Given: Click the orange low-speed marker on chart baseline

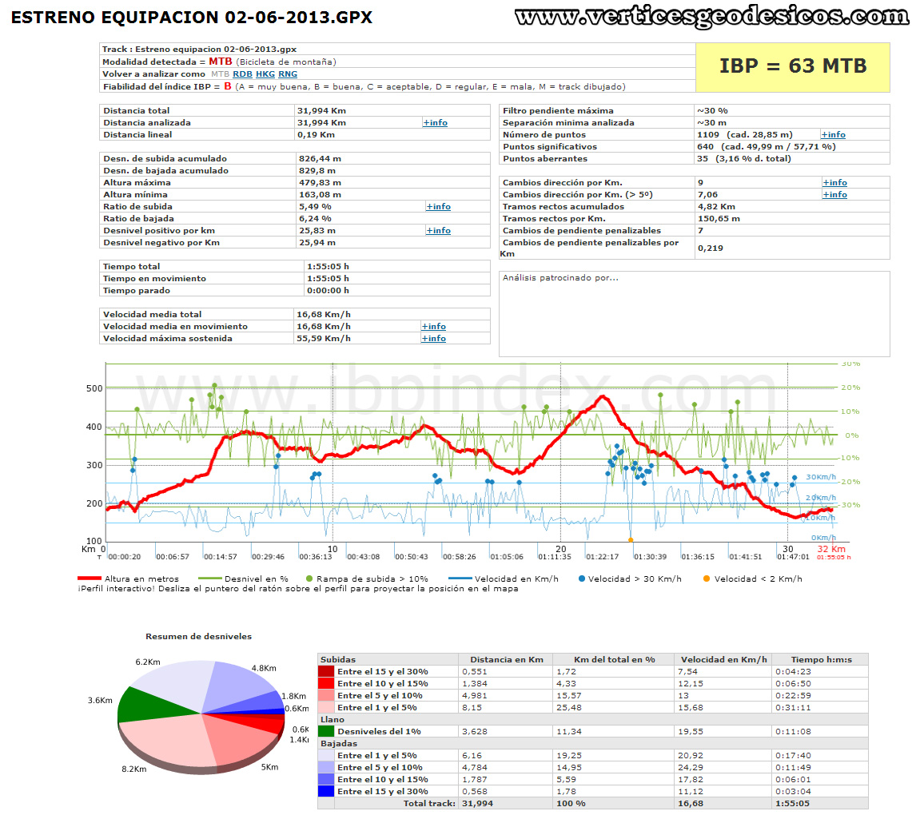Looking at the screenshot, I should 631,540.
